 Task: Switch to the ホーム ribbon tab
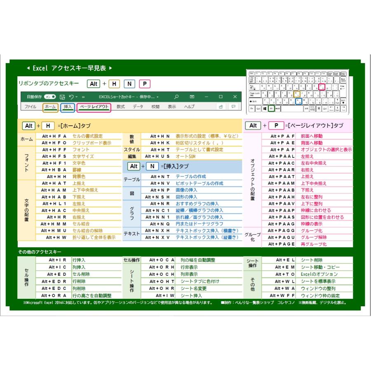(50, 107)
